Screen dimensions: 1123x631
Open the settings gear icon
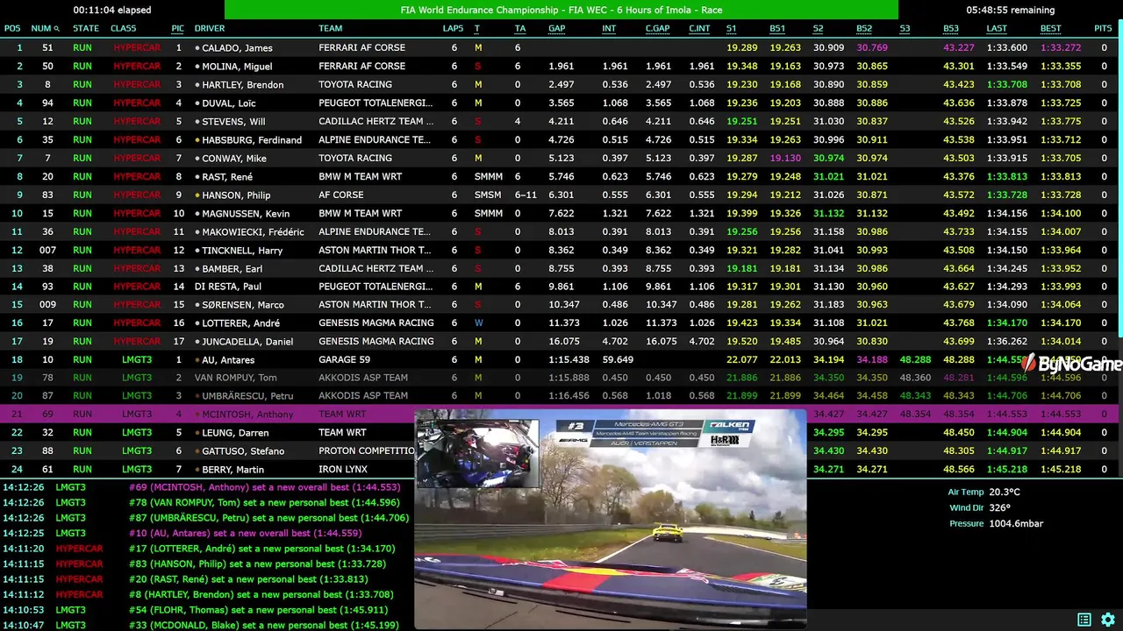[1108, 620]
